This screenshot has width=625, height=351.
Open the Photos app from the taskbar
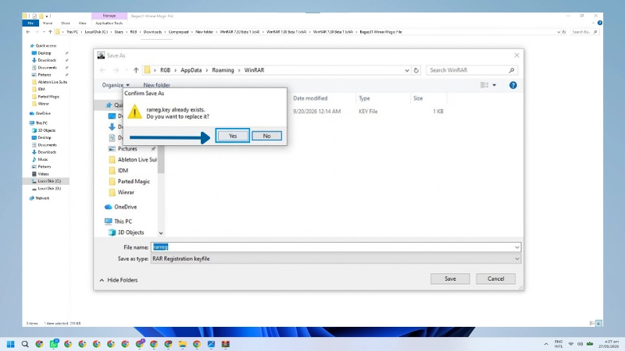pyautogui.click(x=211, y=344)
